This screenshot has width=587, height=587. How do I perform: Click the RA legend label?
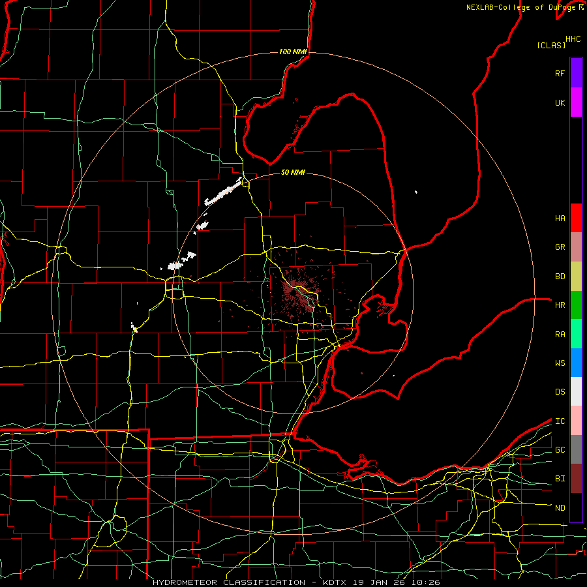560,335
